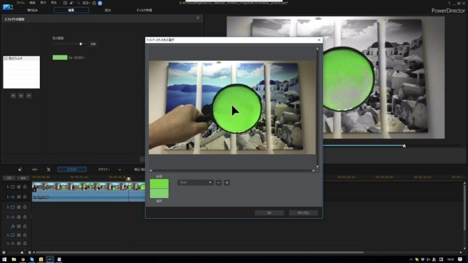Screen dimensions: 468x263
Task: Confirm color selection with OK button
Action: [269, 213]
